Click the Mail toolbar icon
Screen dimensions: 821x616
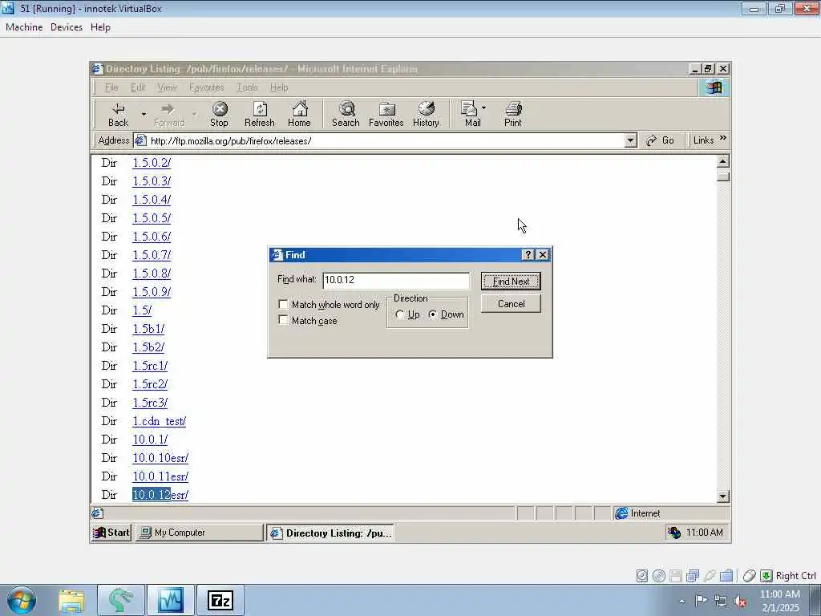click(471, 115)
